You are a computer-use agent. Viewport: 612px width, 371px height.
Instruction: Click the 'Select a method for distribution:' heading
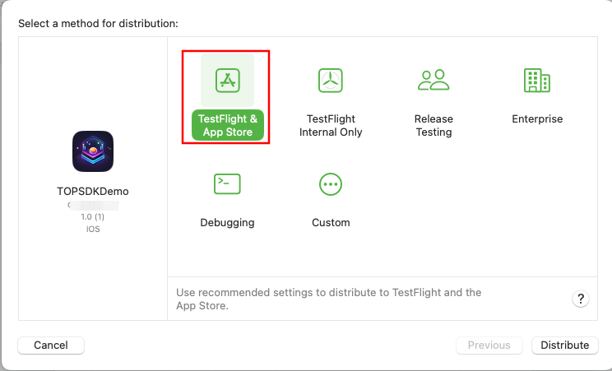(x=98, y=23)
